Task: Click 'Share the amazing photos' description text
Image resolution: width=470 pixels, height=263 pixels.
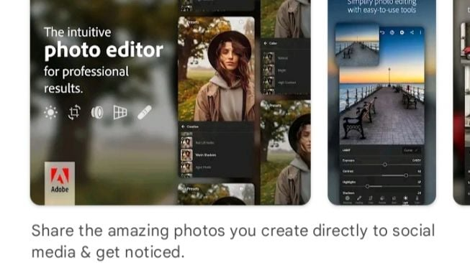Action: (233, 241)
